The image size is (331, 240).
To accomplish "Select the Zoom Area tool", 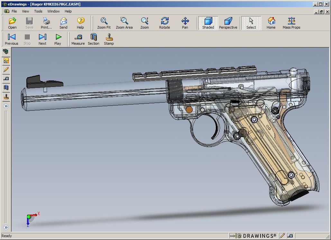I will pyautogui.click(x=124, y=23).
